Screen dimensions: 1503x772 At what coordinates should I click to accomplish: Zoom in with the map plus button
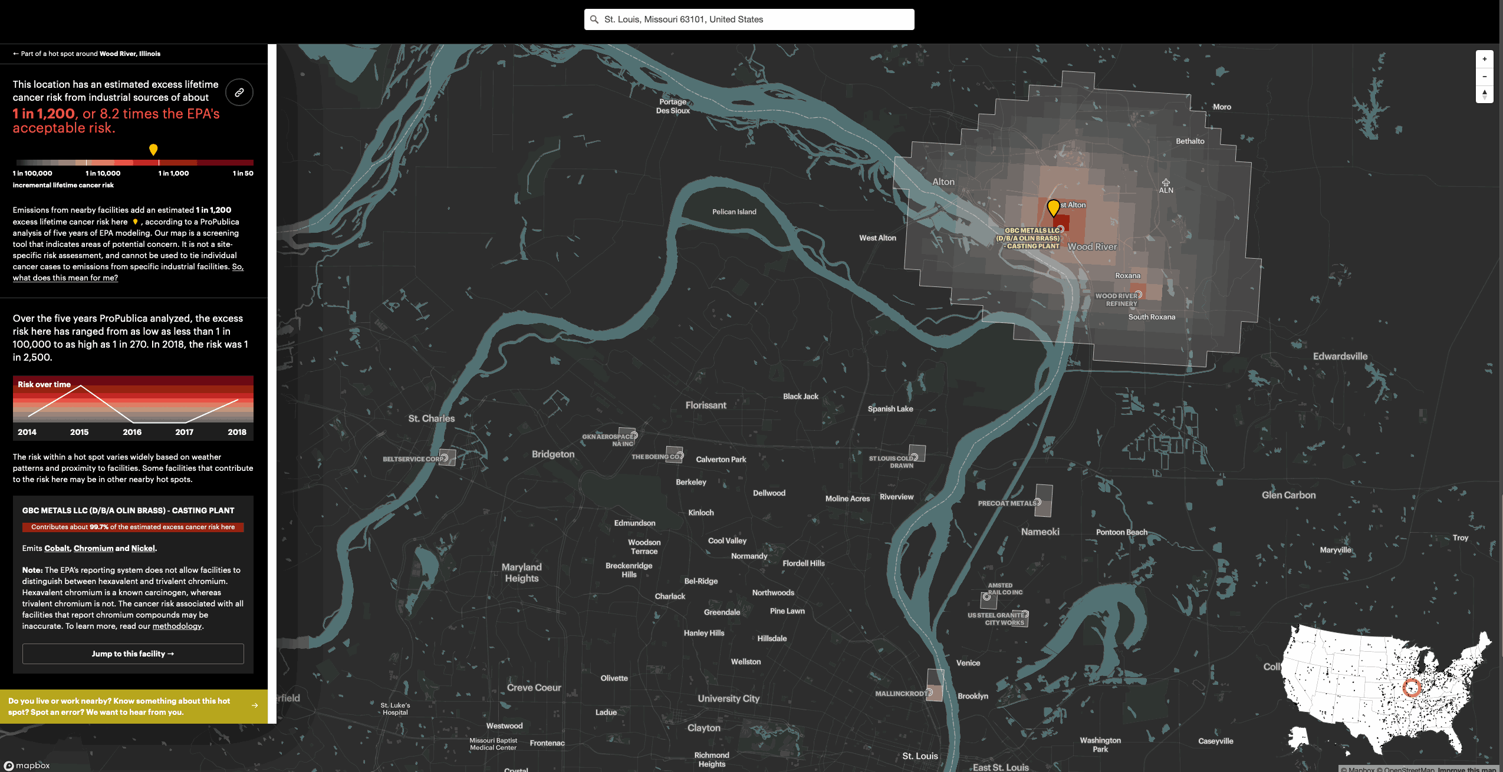(1484, 59)
